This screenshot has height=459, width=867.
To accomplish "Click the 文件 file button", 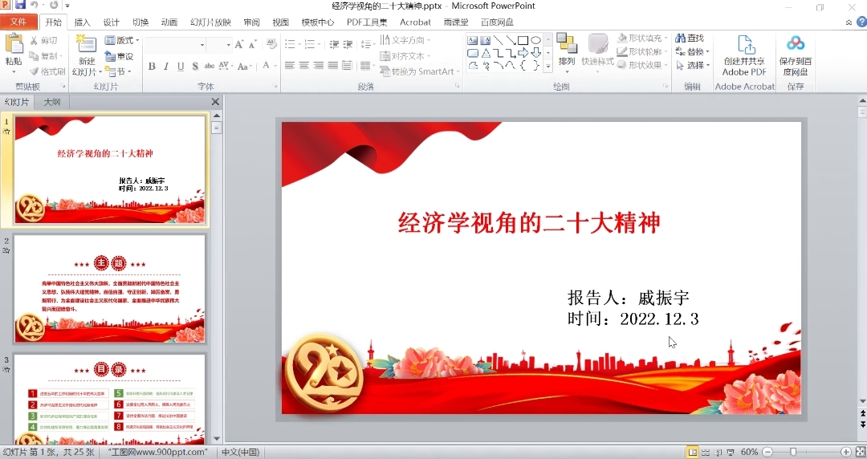I will click(x=18, y=22).
